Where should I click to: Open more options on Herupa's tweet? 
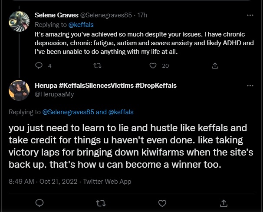point(250,86)
